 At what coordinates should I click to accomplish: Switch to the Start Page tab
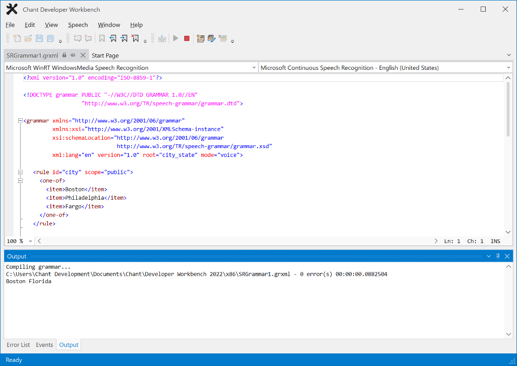(105, 55)
